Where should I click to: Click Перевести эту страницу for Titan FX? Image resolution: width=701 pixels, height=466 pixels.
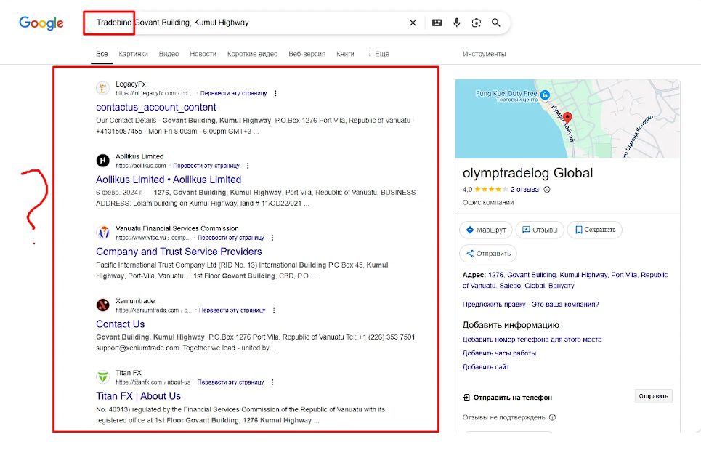click(x=231, y=382)
